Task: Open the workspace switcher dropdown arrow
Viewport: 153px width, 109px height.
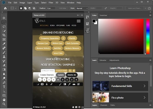Action: [145, 8]
